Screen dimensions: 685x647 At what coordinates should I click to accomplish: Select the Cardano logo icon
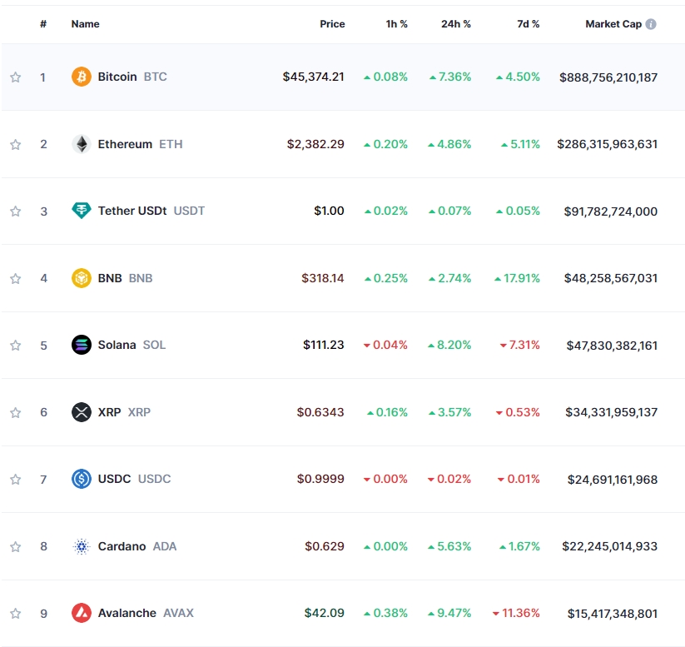[x=82, y=545]
